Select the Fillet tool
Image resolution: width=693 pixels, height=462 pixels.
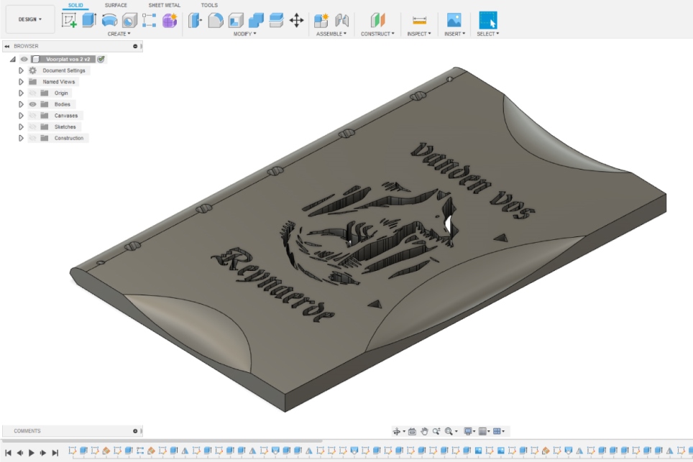(214, 22)
